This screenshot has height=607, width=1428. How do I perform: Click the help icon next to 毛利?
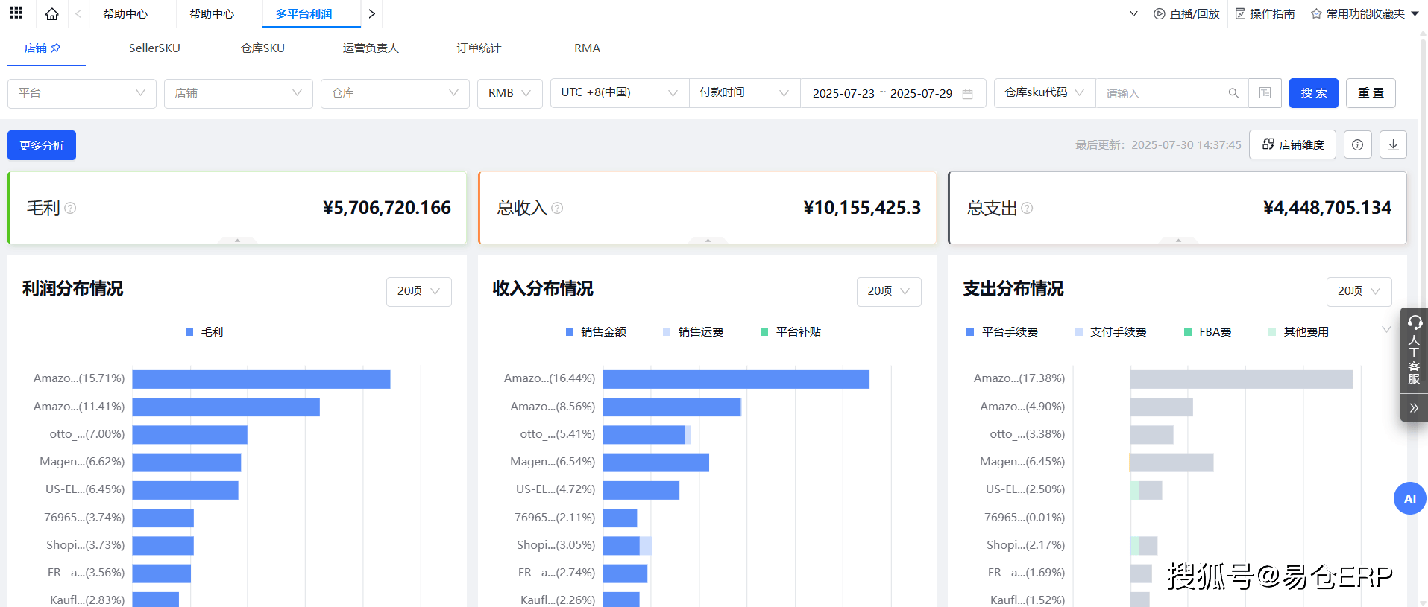(70, 209)
